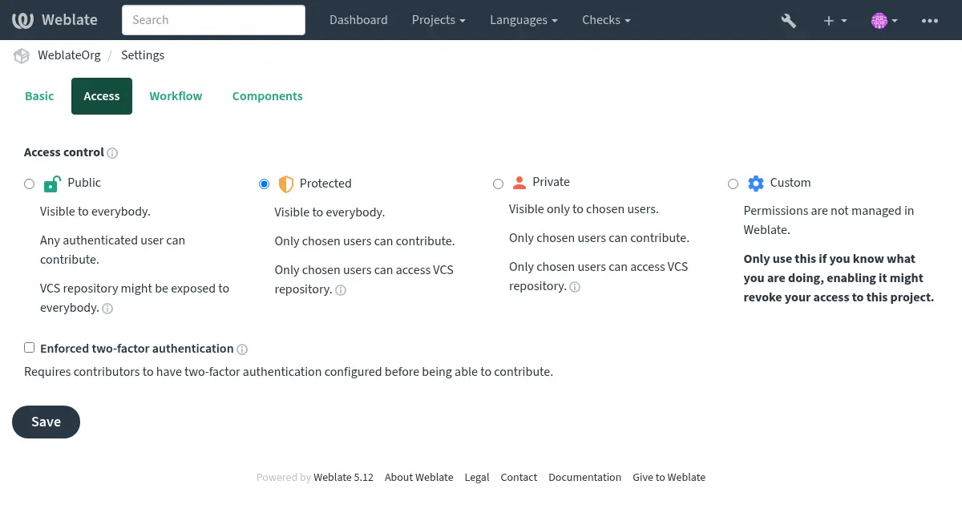Click the Public option label

pos(84,183)
